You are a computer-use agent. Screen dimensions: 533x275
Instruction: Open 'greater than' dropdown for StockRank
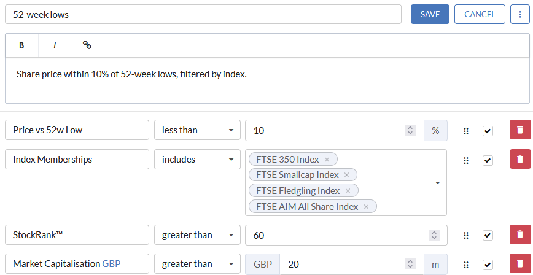[197, 235]
